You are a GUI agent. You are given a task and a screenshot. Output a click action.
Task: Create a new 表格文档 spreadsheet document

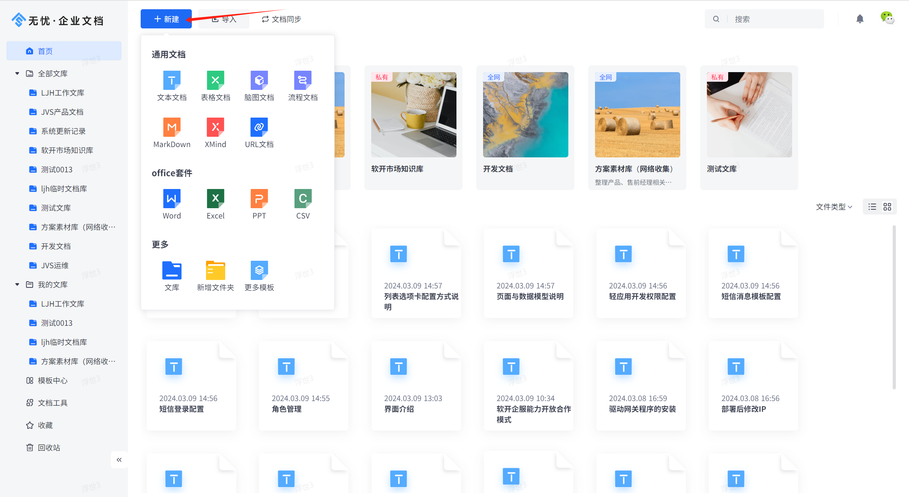tap(216, 86)
